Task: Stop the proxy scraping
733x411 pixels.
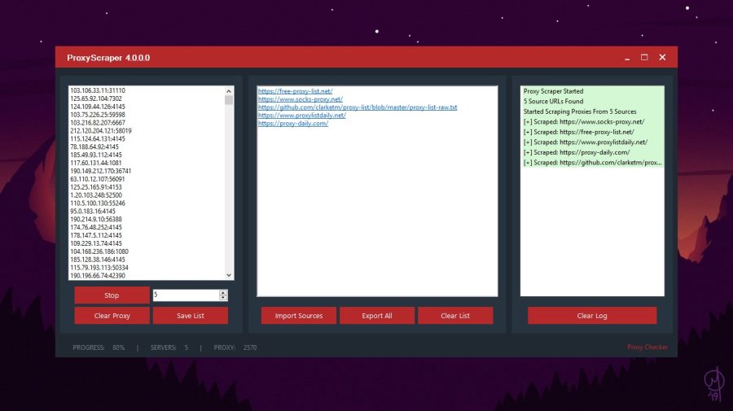Action: click(x=112, y=295)
